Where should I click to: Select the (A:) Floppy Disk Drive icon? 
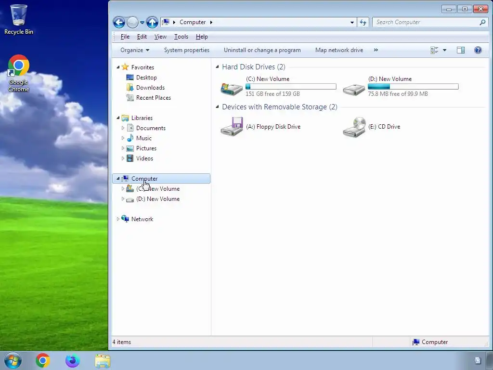click(x=232, y=127)
